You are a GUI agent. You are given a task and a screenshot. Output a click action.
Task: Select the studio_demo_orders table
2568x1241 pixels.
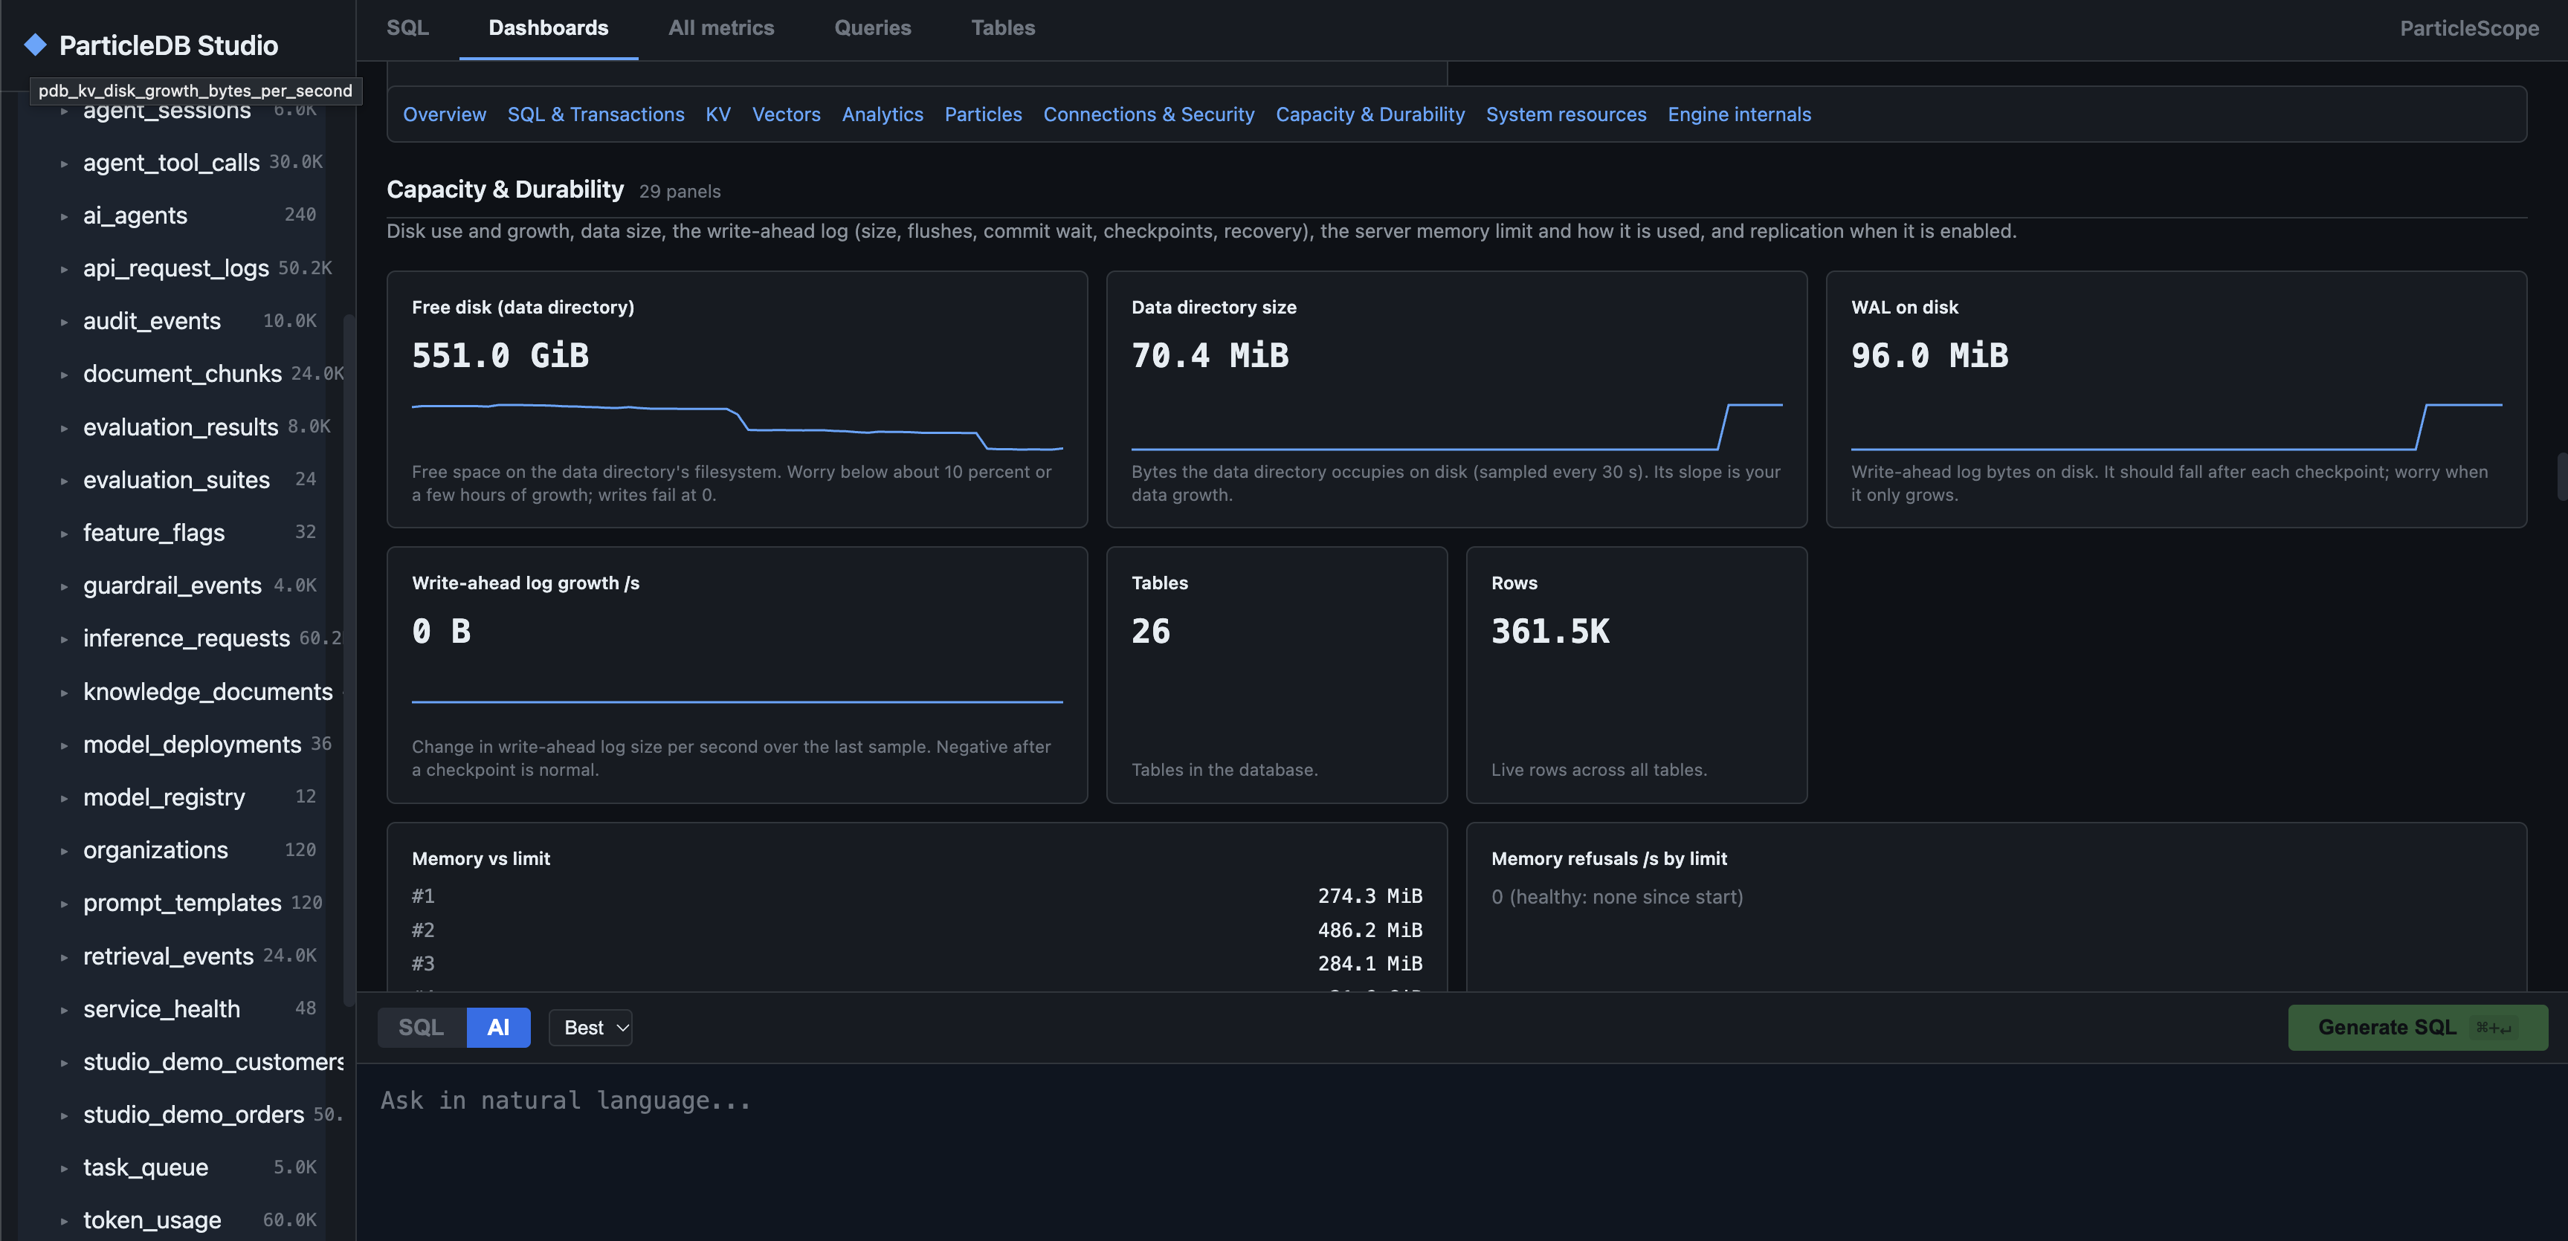point(193,1115)
